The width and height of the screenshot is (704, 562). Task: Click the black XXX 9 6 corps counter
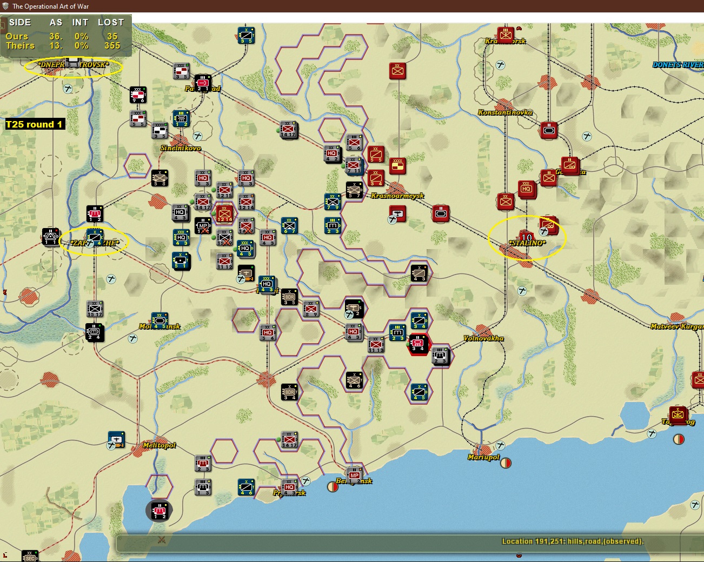[138, 95]
